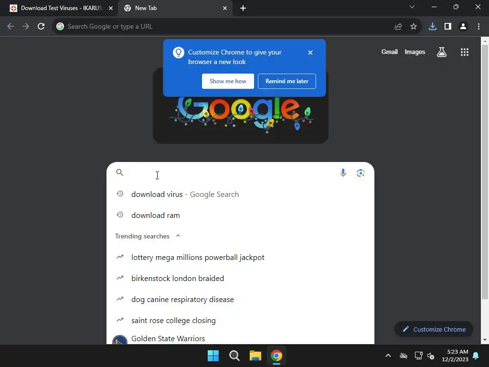The width and height of the screenshot is (489, 367).
Task: Search by image with Google Lens
Action: (361, 173)
